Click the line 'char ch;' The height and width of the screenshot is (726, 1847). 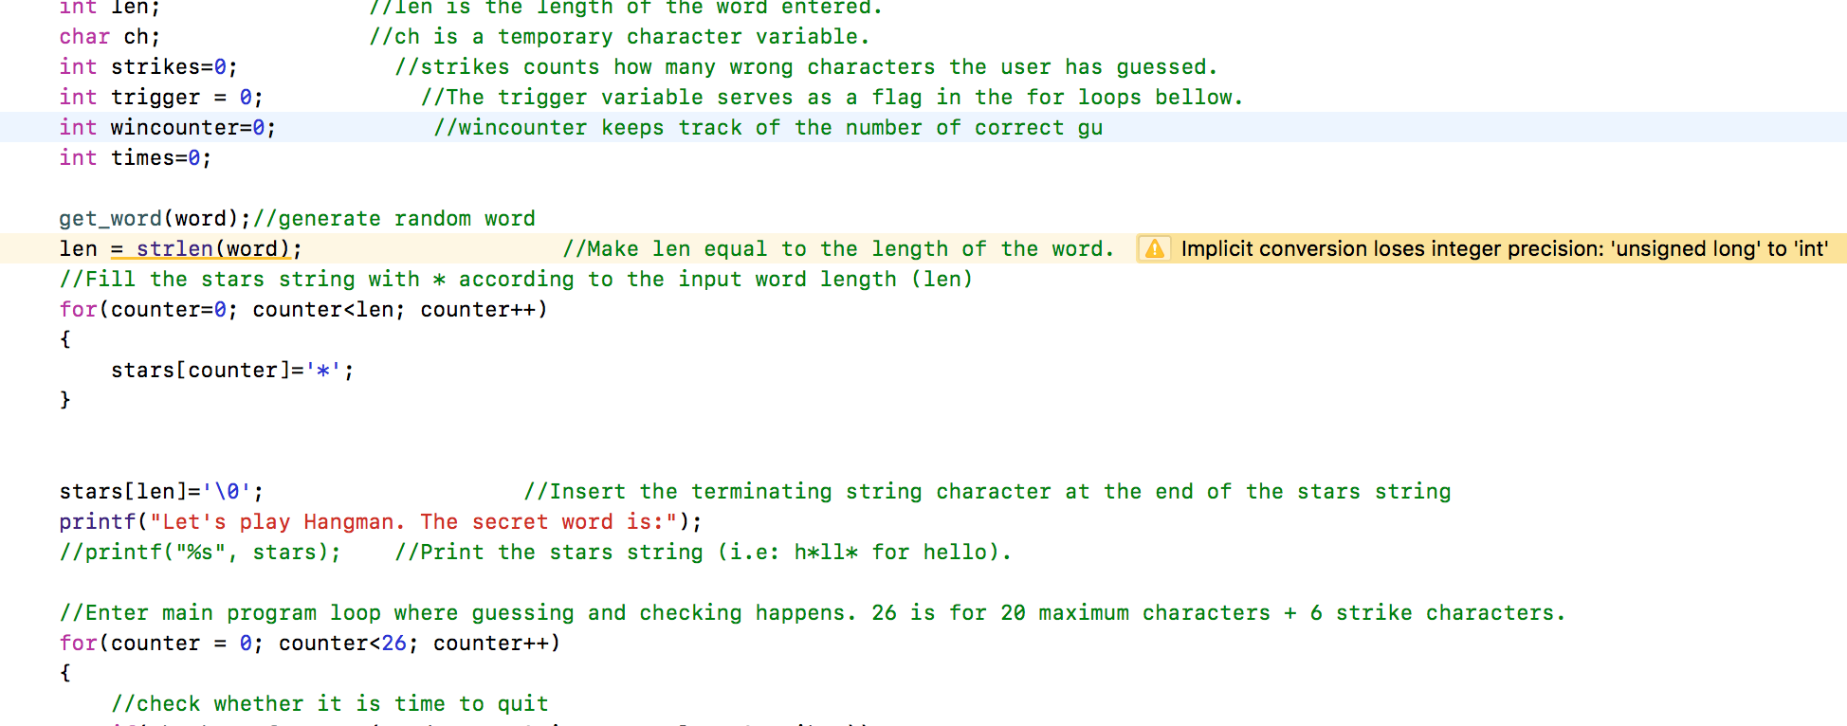tap(109, 36)
